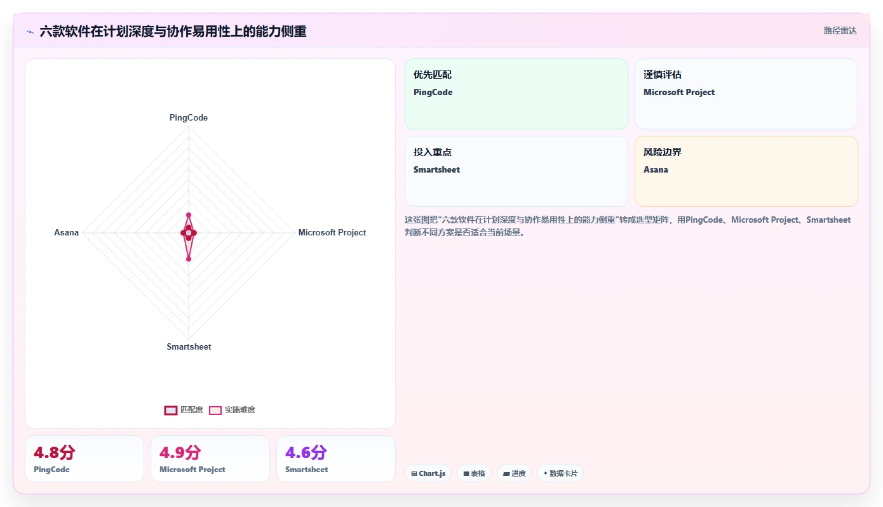883x507 pixels.
Task: Open the 优先匹配 PingCode card
Action: pos(516,94)
